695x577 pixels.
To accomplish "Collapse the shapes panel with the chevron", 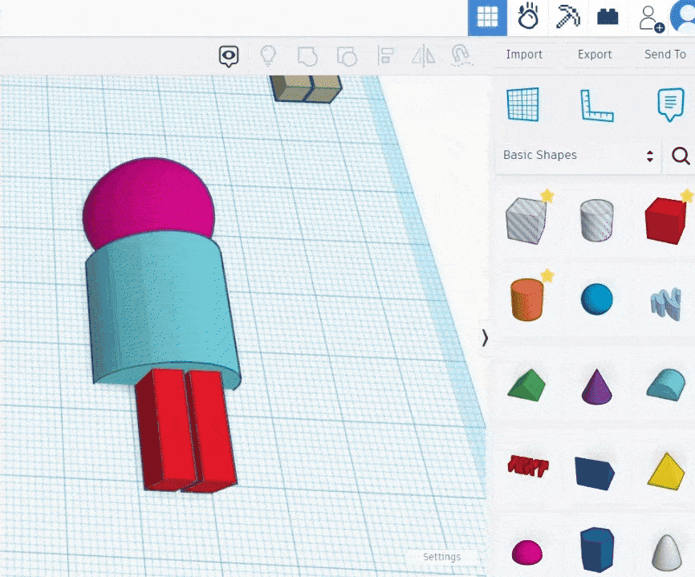I will (485, 338).
